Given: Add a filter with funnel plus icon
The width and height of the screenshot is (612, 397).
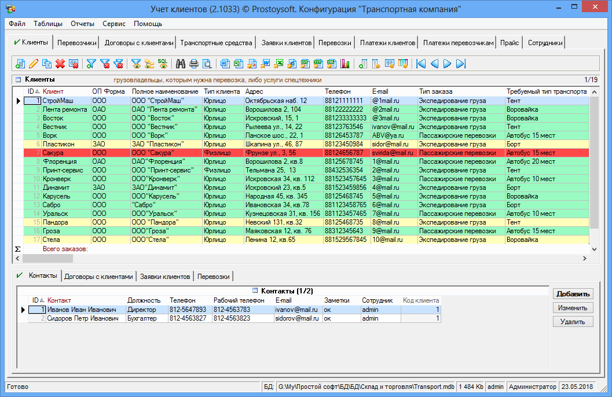Looking at the screenshot, I should tap(91, 64).
